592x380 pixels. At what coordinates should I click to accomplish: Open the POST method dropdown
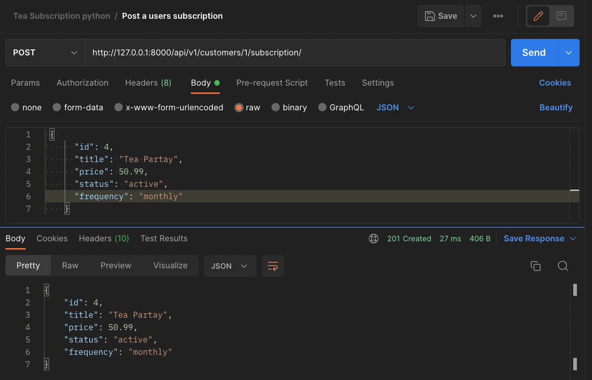(x=45, y=53)
